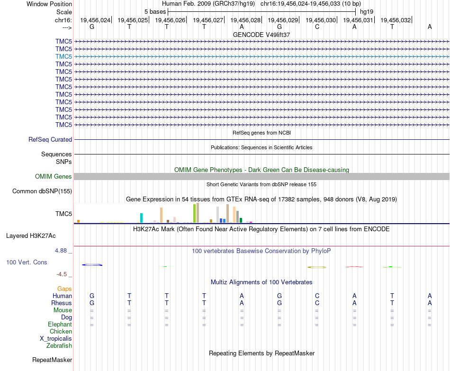Click the Multiz Alignments of 100 Vertebrates title
Screen dimensions: 450x371
(x=261, y=282)
